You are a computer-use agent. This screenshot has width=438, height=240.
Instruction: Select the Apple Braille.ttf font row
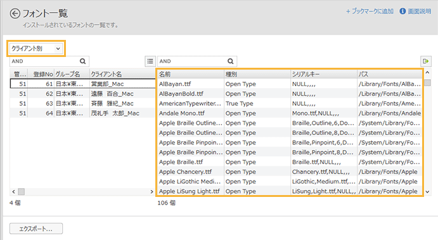coord(290,162)
